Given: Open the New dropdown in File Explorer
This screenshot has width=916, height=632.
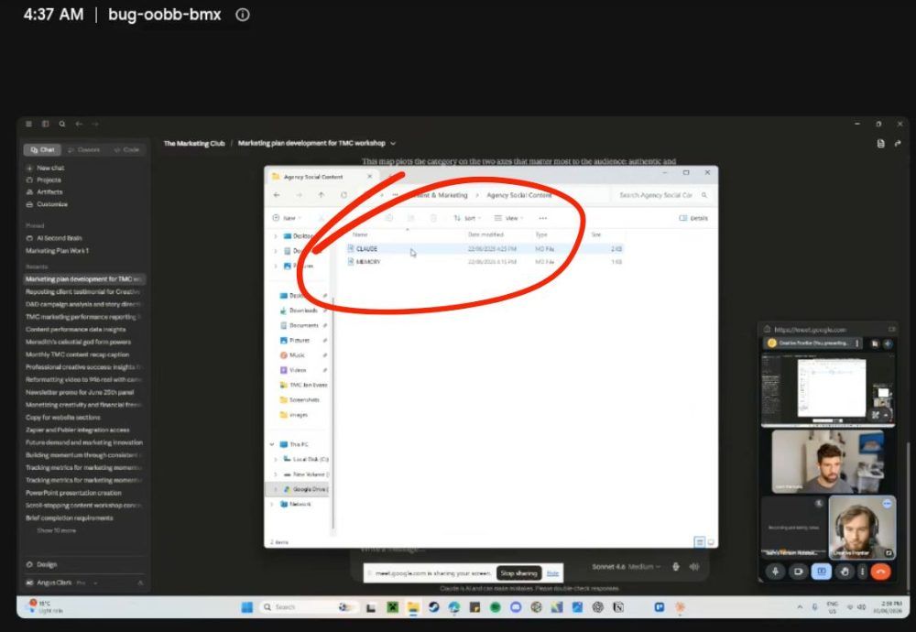Looking at the screenshot, I should 285,218.
